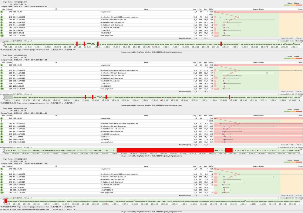Select the PL% value 70,4
Viewport: 303px width, 213px height.
[211, 118]
